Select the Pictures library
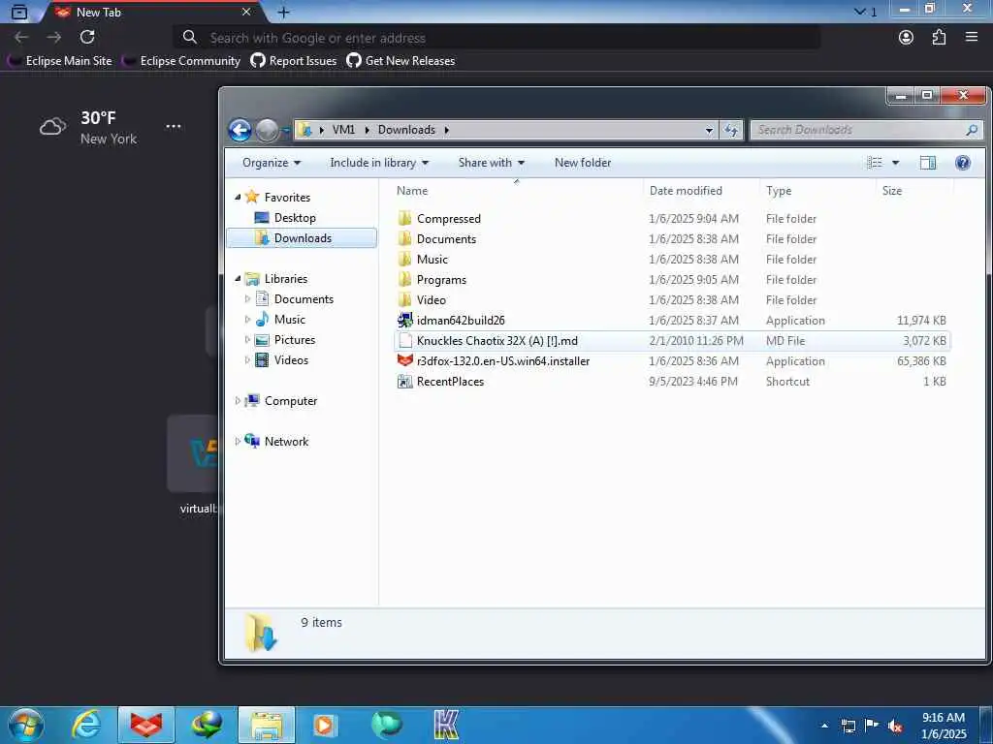This screenshot has height=744, width=993. click(295, 340)
